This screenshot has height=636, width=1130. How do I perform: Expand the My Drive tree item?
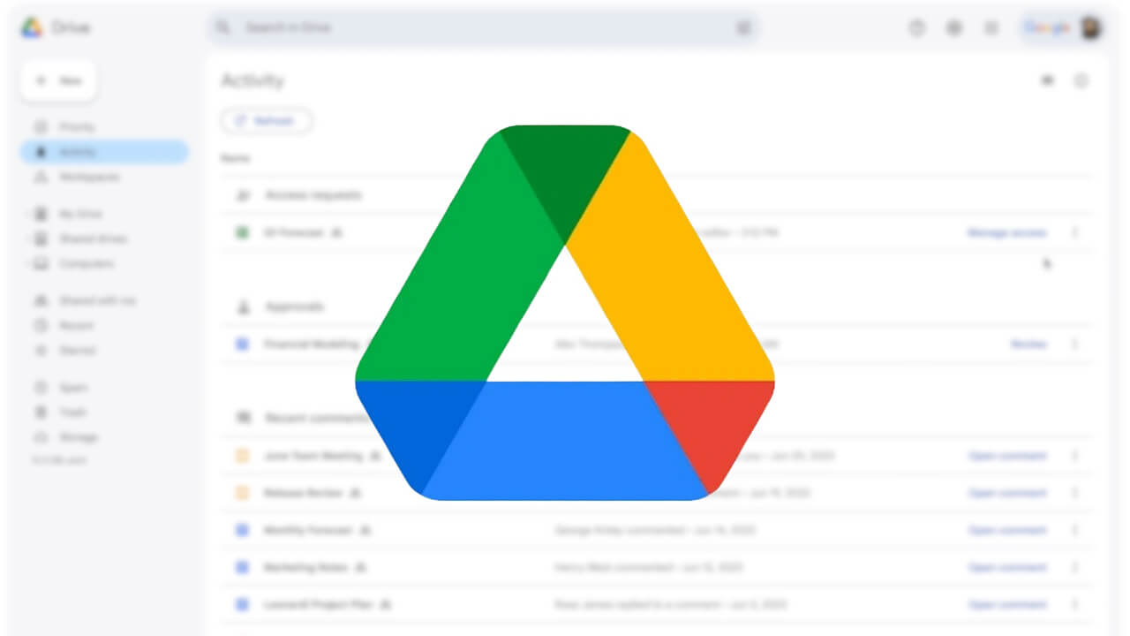[x=78, y=213]
